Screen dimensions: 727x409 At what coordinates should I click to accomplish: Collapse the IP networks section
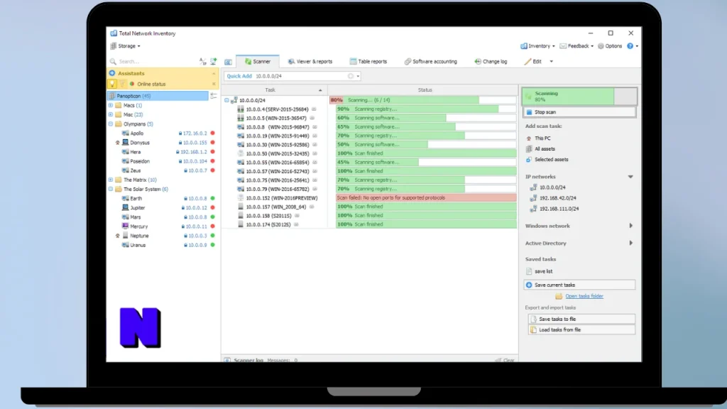pos(630,177)
